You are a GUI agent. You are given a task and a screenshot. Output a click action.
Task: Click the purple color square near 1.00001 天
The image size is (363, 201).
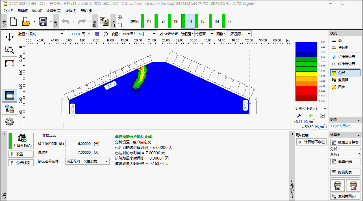(x=97, y=34)
